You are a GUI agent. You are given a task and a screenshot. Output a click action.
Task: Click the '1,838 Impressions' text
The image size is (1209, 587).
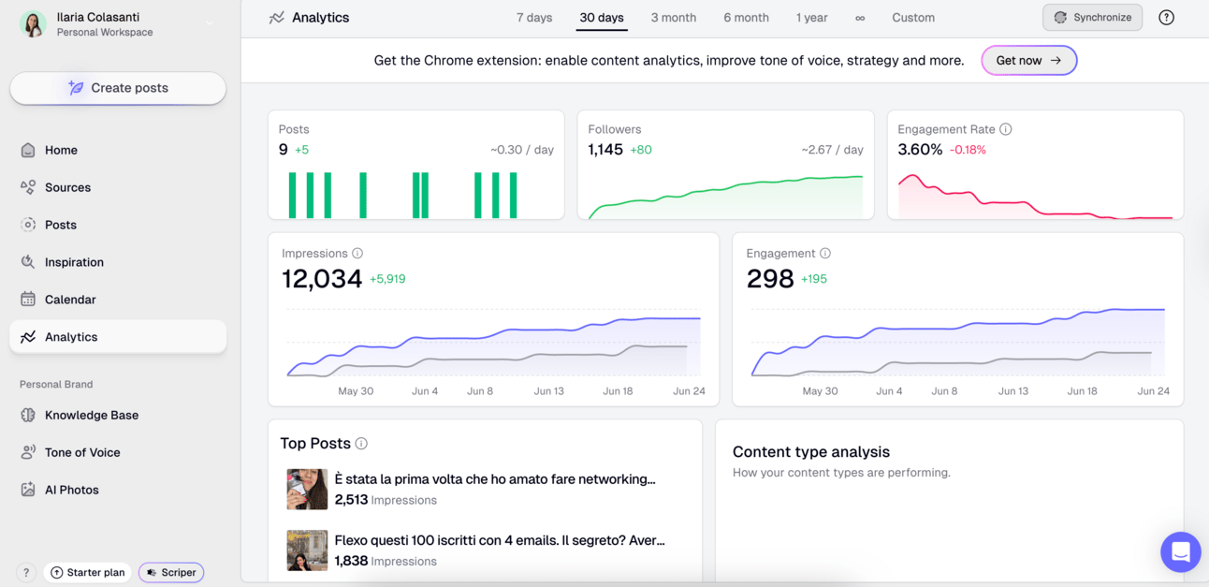(386, 561)
